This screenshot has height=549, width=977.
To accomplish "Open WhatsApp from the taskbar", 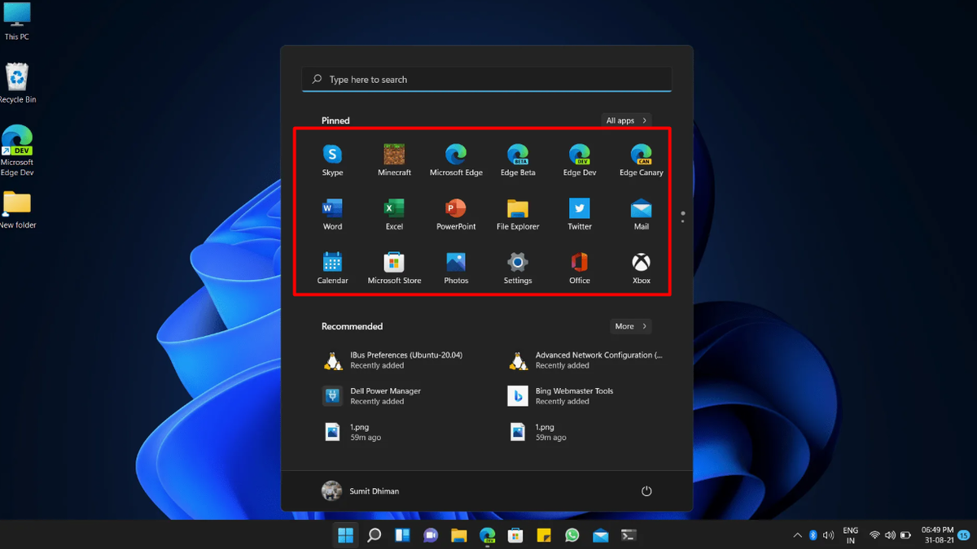I will point(572,535).
